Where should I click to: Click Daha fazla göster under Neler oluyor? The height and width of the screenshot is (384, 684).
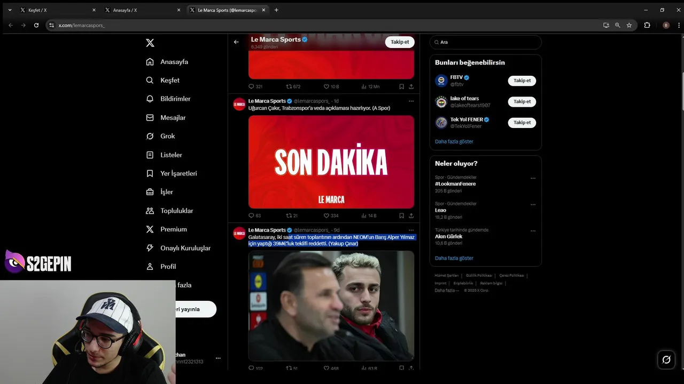[x=454, y=258]
